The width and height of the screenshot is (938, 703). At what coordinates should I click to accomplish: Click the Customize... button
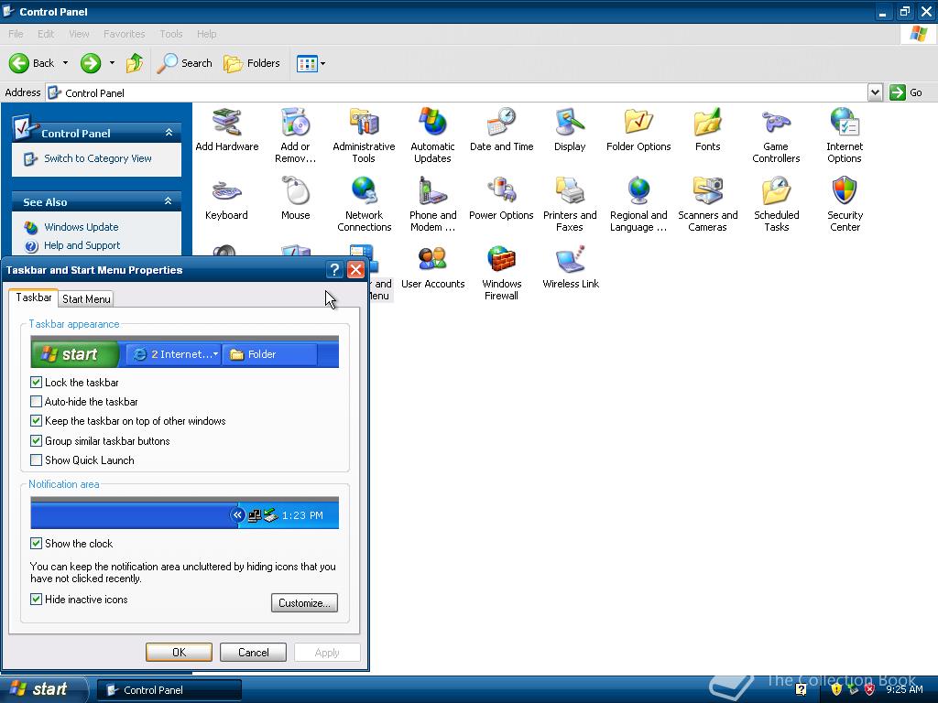[x=304, y=602]
